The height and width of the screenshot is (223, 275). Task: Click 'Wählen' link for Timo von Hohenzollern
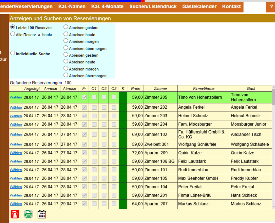(16, 97)
